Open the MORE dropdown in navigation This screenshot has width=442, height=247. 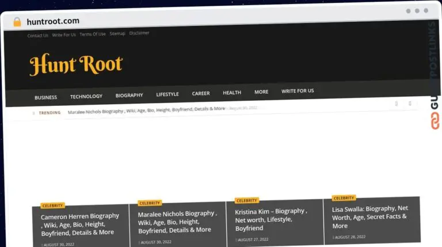(261, 92)
